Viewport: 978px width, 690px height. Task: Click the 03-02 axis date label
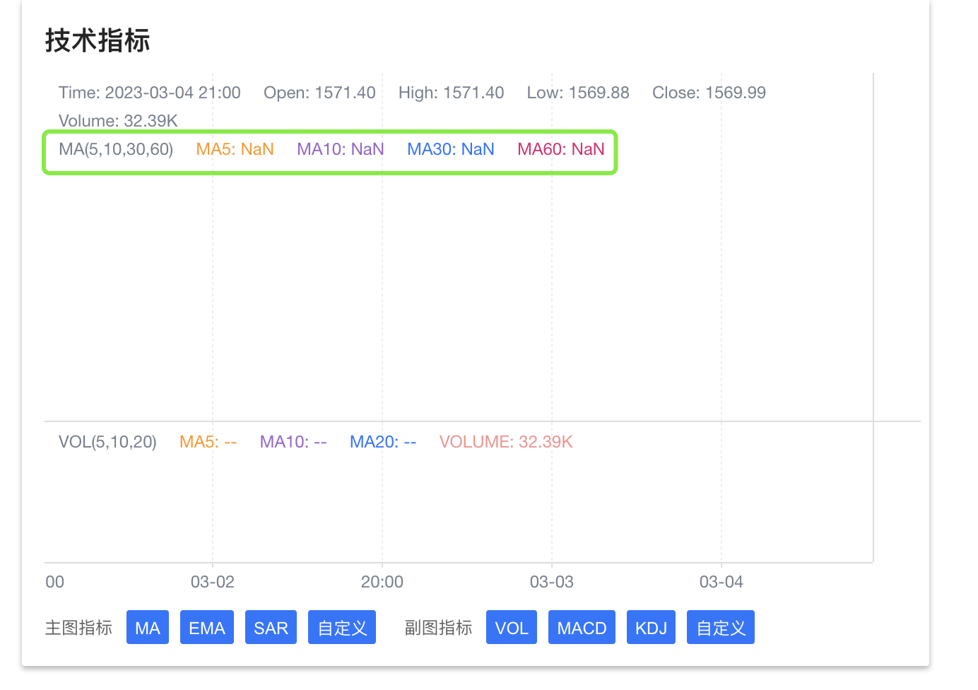[x=213, y=581]
